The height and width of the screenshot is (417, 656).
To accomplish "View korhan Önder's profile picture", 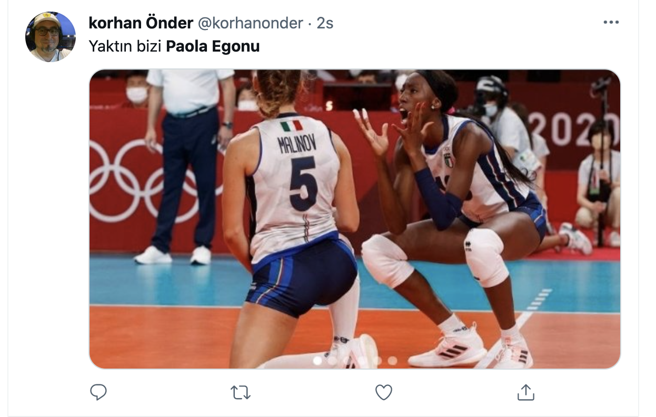I will (x=51, y=37).
